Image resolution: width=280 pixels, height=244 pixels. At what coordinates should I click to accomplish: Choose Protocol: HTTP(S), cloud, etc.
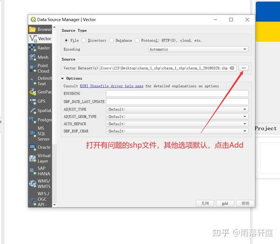[x=137, y=41]
